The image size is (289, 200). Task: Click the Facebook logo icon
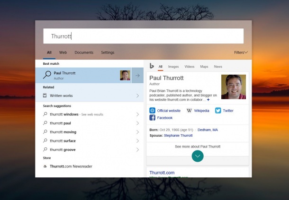pos(152,118)
